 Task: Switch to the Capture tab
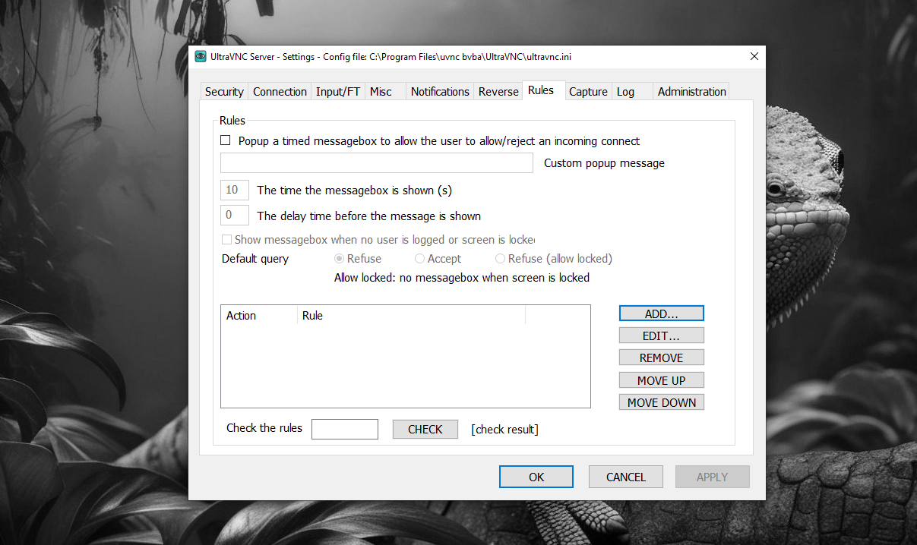tap(588, 91)
